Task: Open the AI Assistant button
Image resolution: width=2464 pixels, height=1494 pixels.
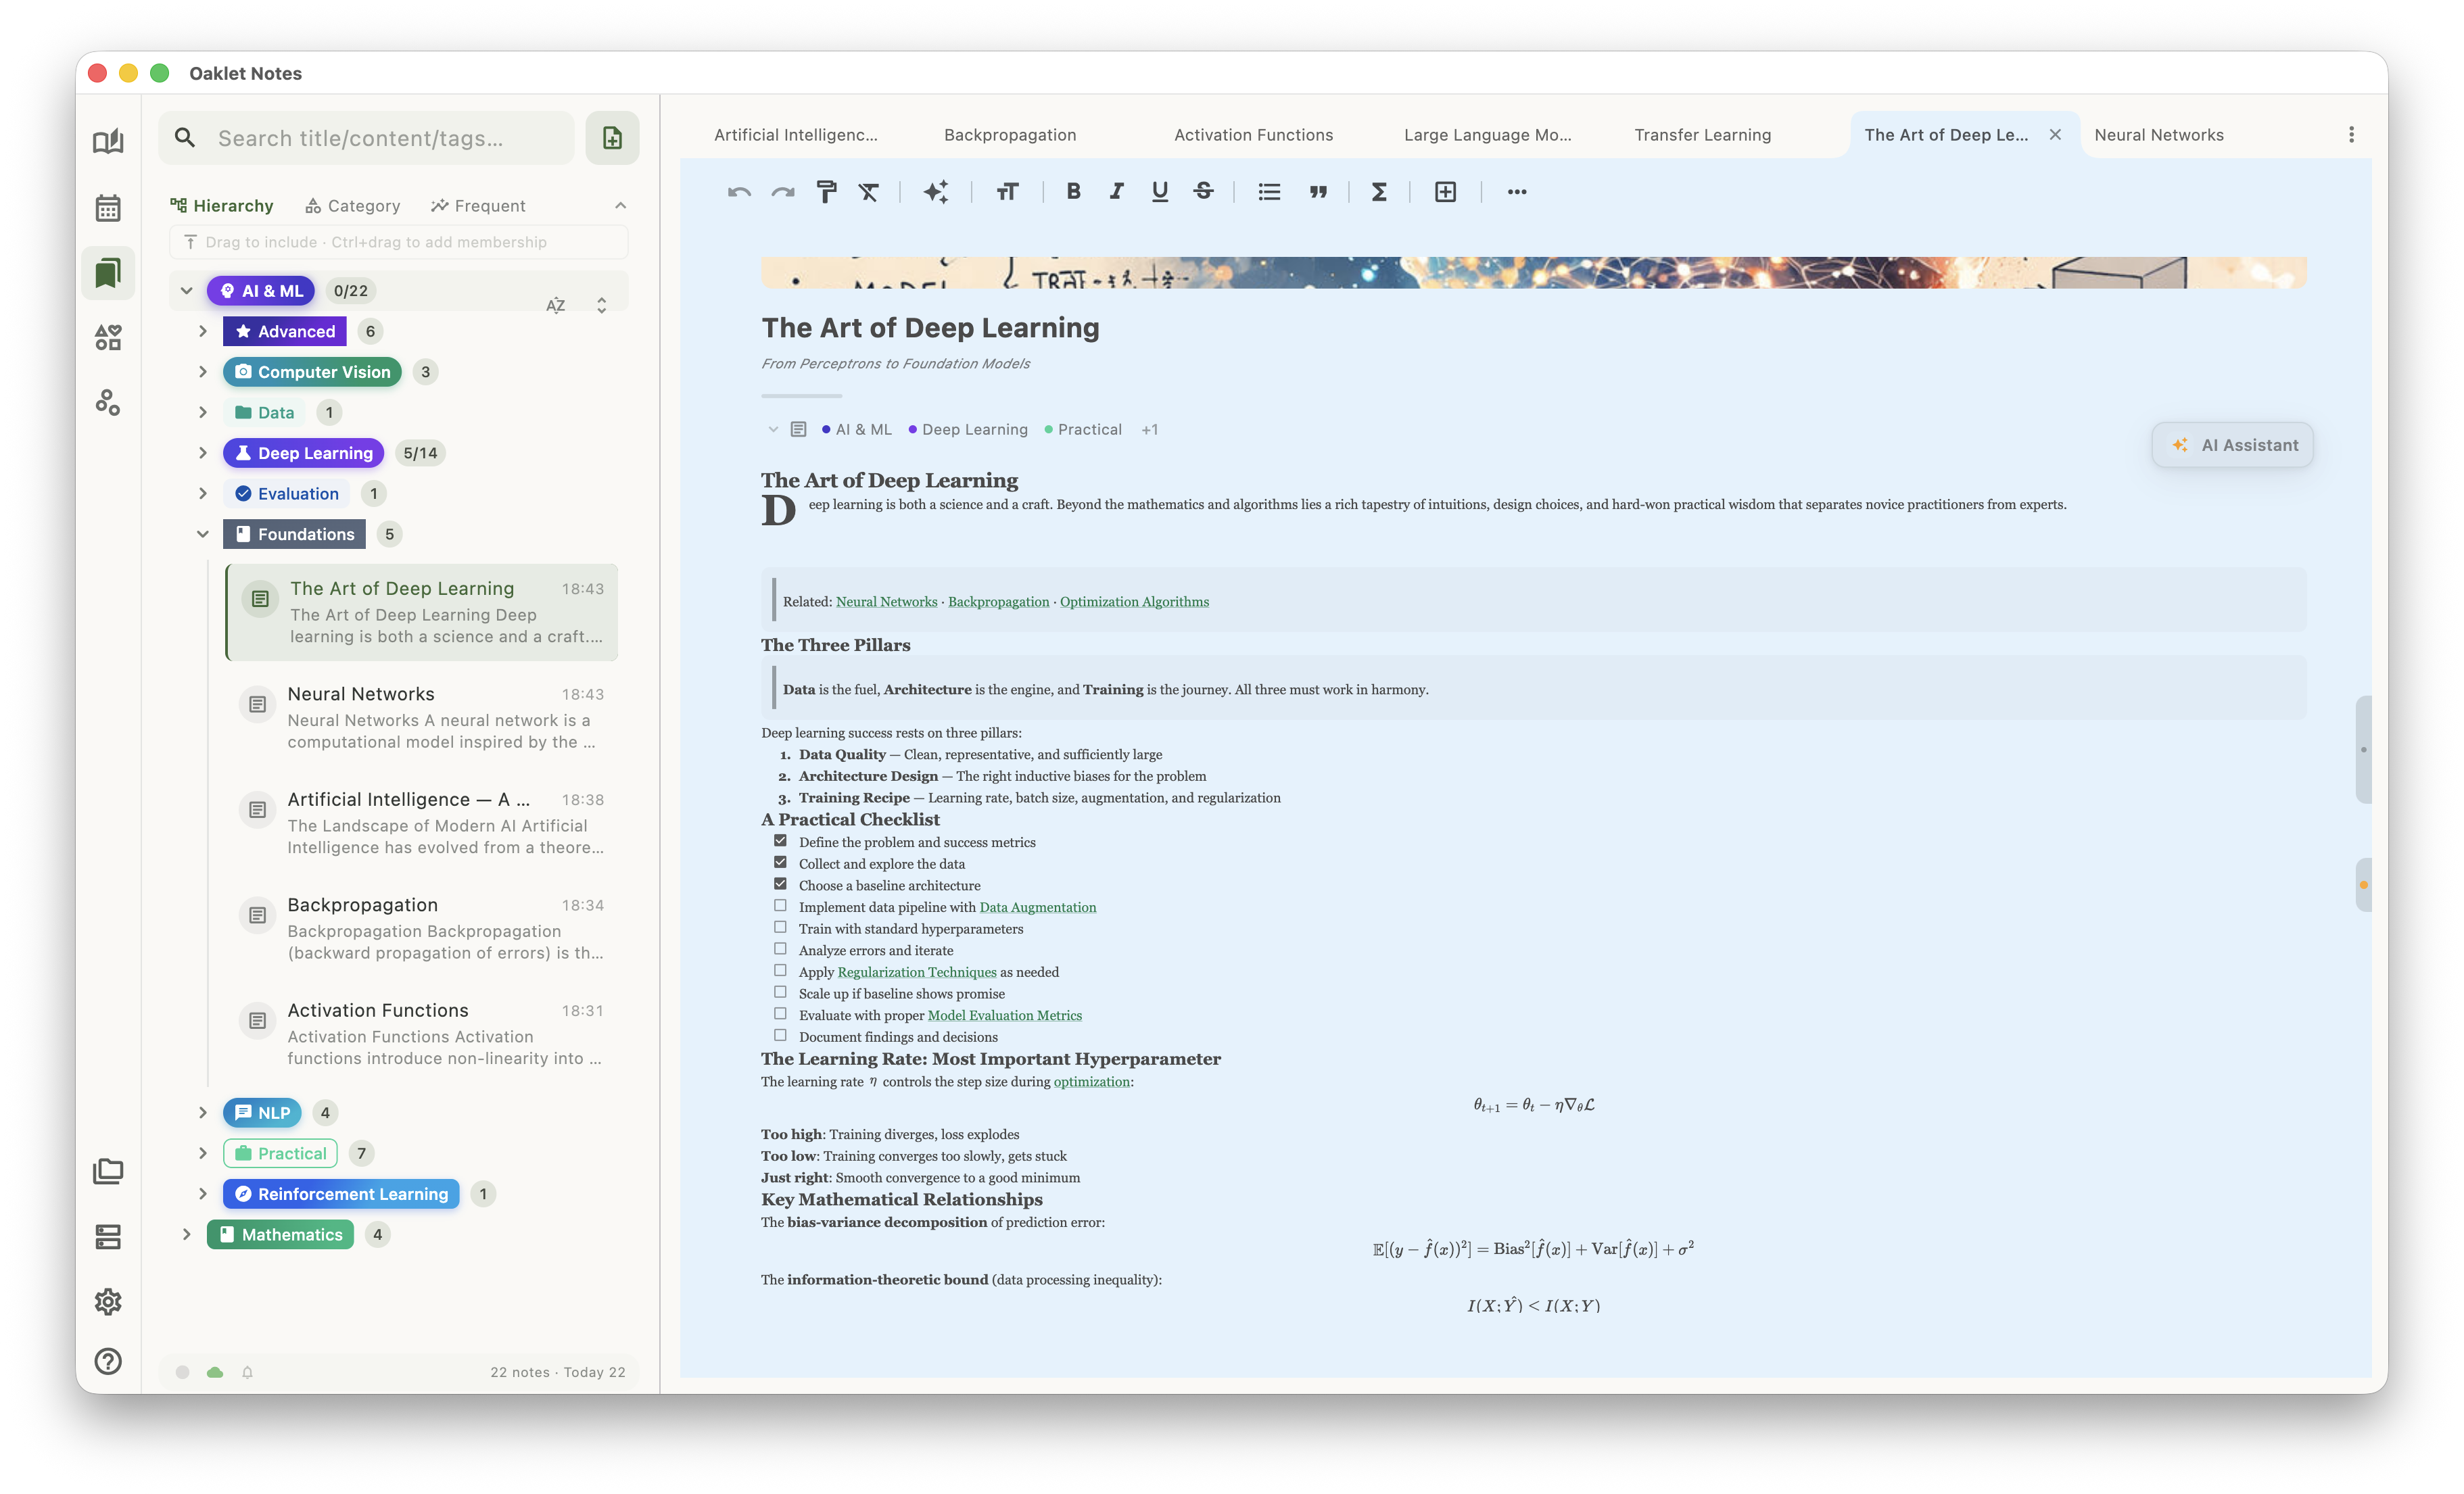Action: pyautogui.click(x=2232, y=445)
